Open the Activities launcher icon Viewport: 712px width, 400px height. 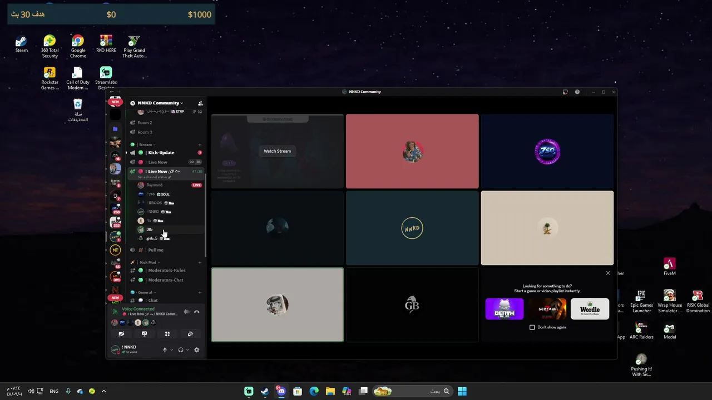point(167,334)
